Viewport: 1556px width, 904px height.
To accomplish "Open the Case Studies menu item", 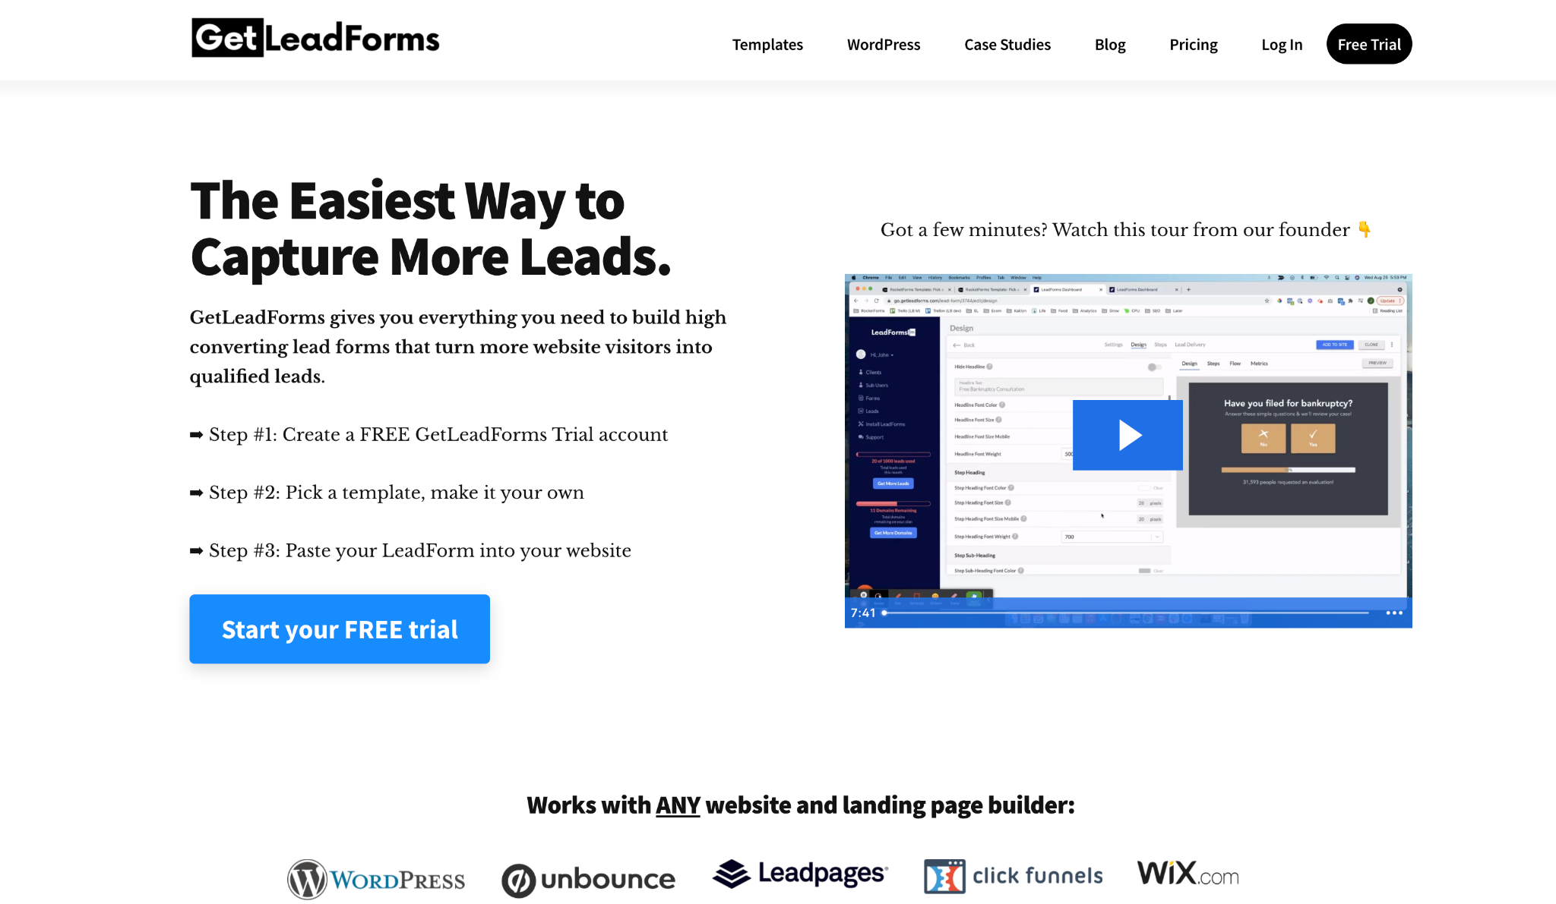I will [1007, 44].
